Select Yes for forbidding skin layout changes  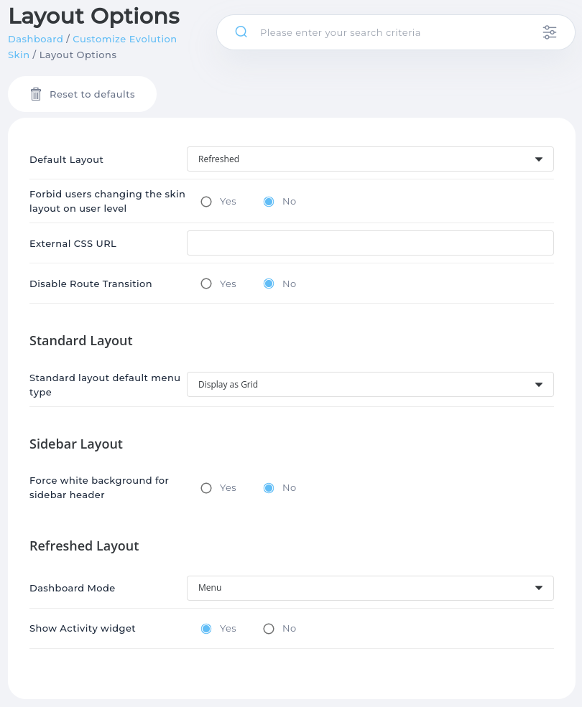click(206, 202)
